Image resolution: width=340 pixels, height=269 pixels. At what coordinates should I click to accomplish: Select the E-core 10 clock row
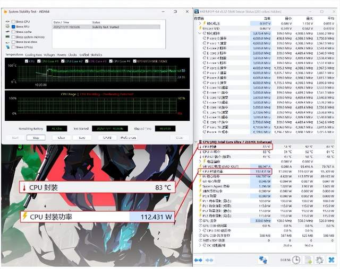268,87
